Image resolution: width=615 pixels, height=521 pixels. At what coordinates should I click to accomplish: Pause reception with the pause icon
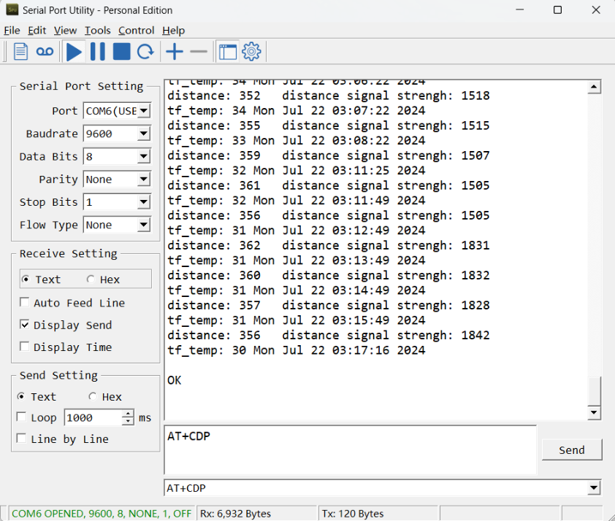coord(98,52)
